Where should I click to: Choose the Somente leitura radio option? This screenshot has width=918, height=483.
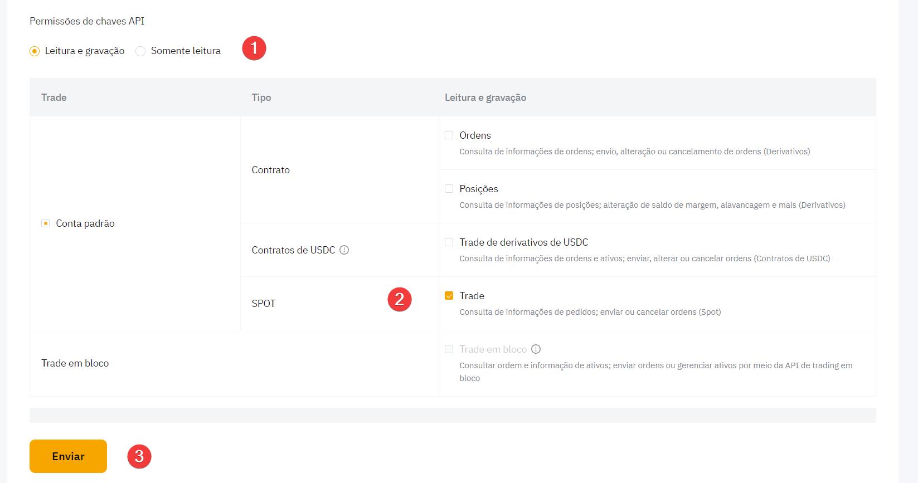click(140, 51)
